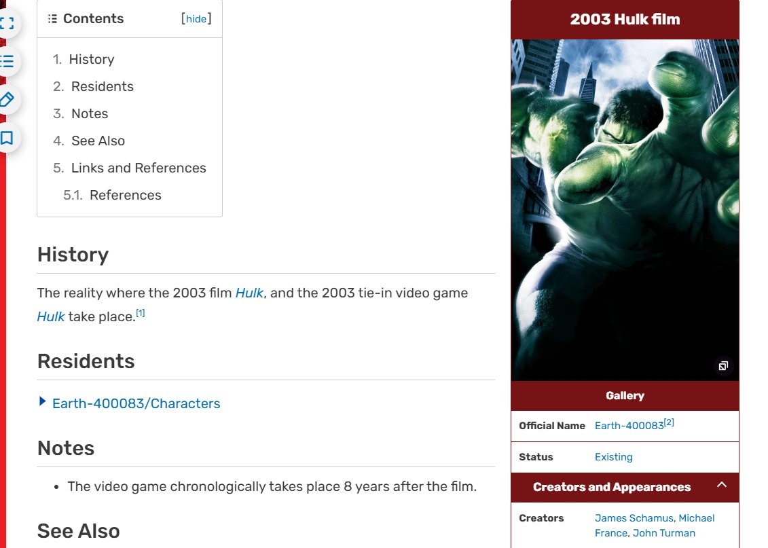Click the note about video game chronology
The height and width of the screenshot is (548, 768).
pyautogui.click(x=272, y=486)
